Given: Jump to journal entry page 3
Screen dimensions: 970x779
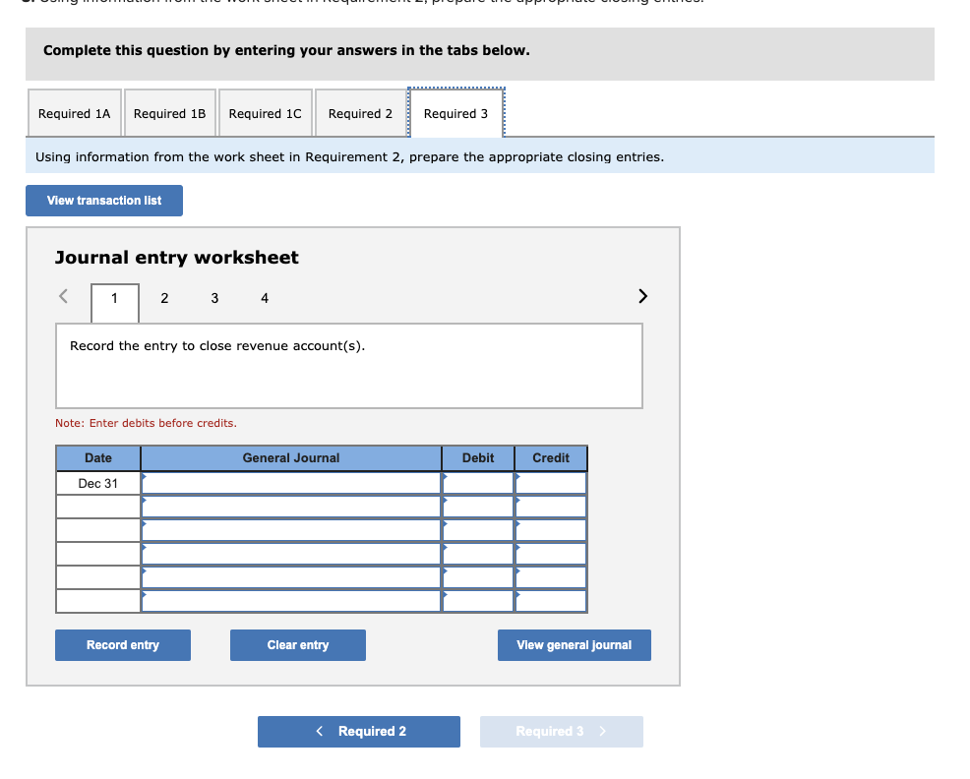Looking at the screenshot, I should 213,297.
